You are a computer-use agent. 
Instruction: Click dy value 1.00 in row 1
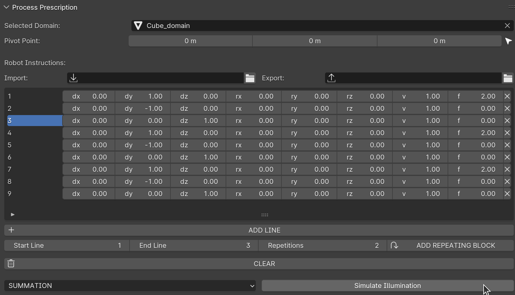tap(143, 97)
